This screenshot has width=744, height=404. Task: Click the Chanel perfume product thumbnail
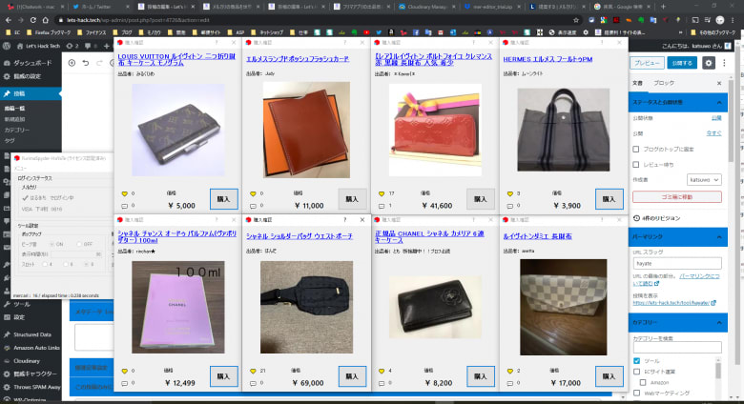[x=178, y=307]
